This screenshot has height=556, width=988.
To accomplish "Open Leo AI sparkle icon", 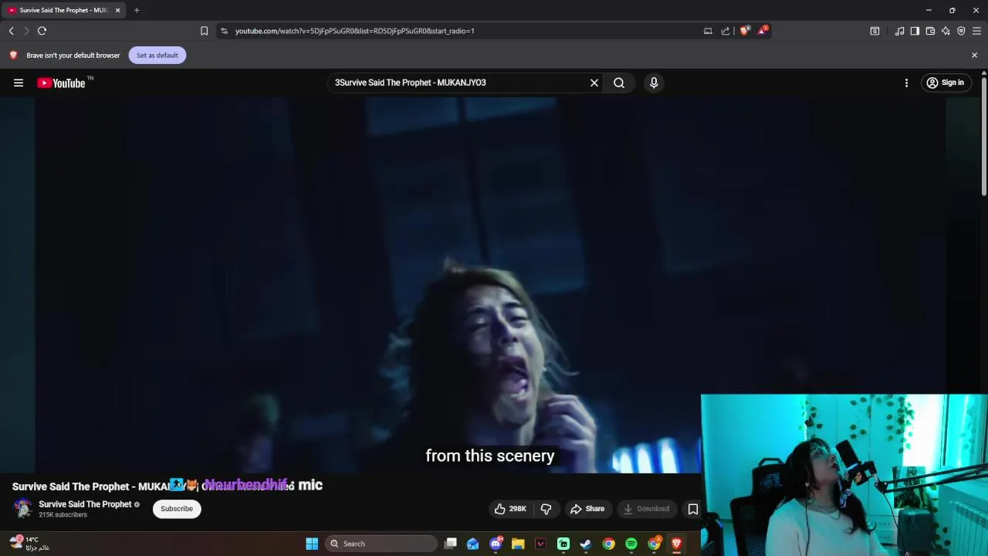I will [946, 31].
